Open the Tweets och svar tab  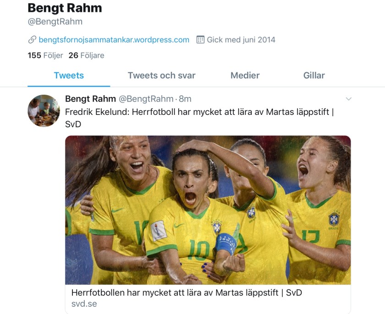(x=161, y=76)
